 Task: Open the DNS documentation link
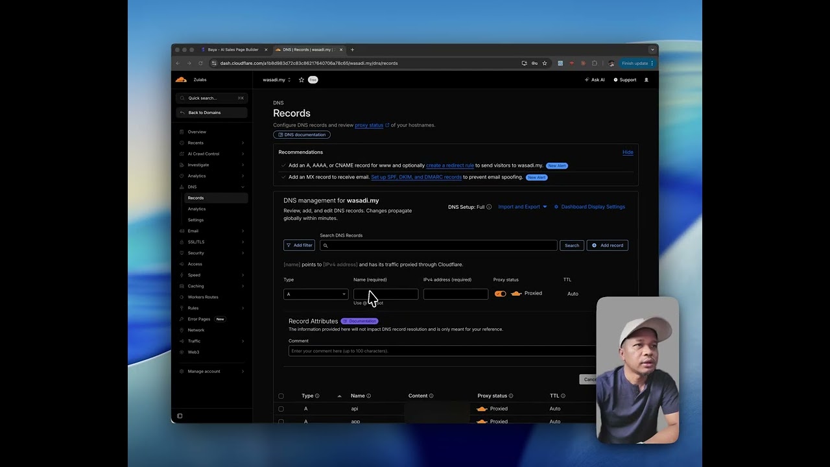[x=302, y=135]
